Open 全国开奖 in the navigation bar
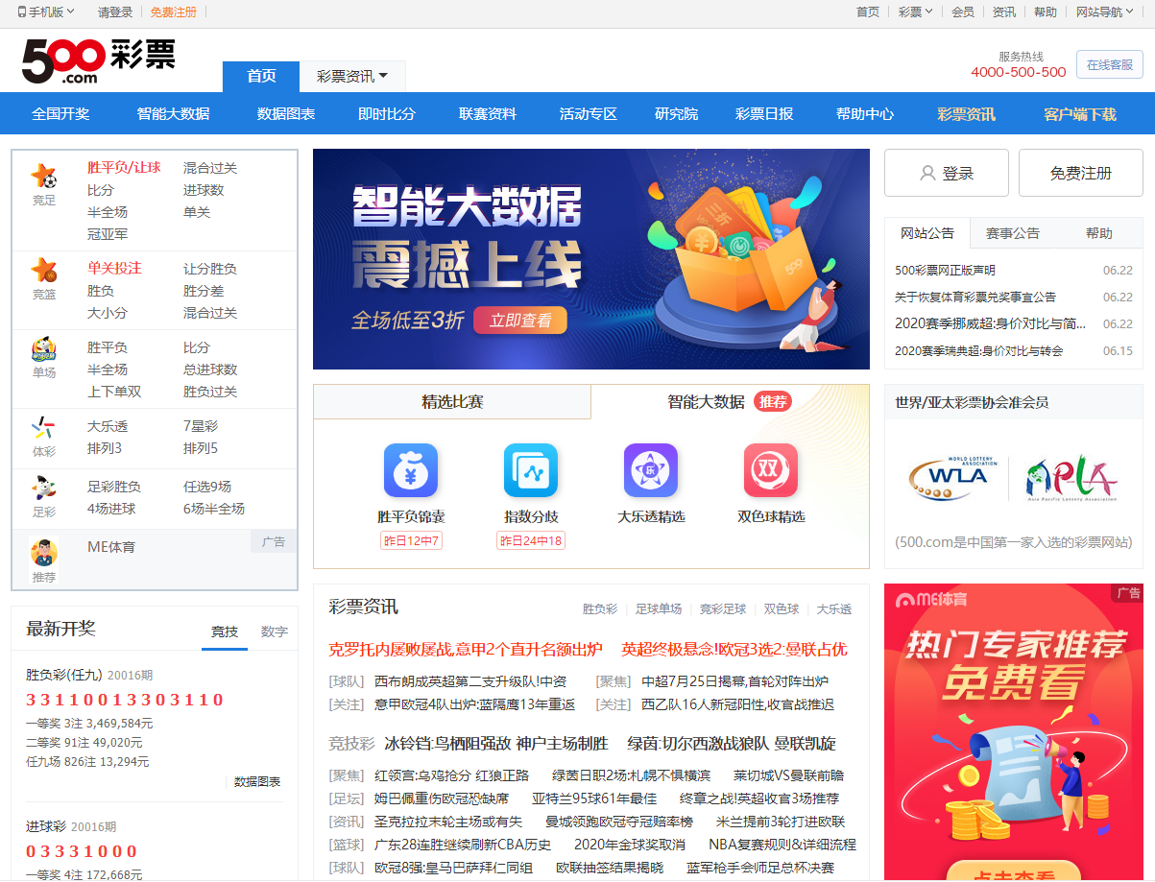Screen dimensions: 1155x882 pyautogui.click(x=60, y=113)
